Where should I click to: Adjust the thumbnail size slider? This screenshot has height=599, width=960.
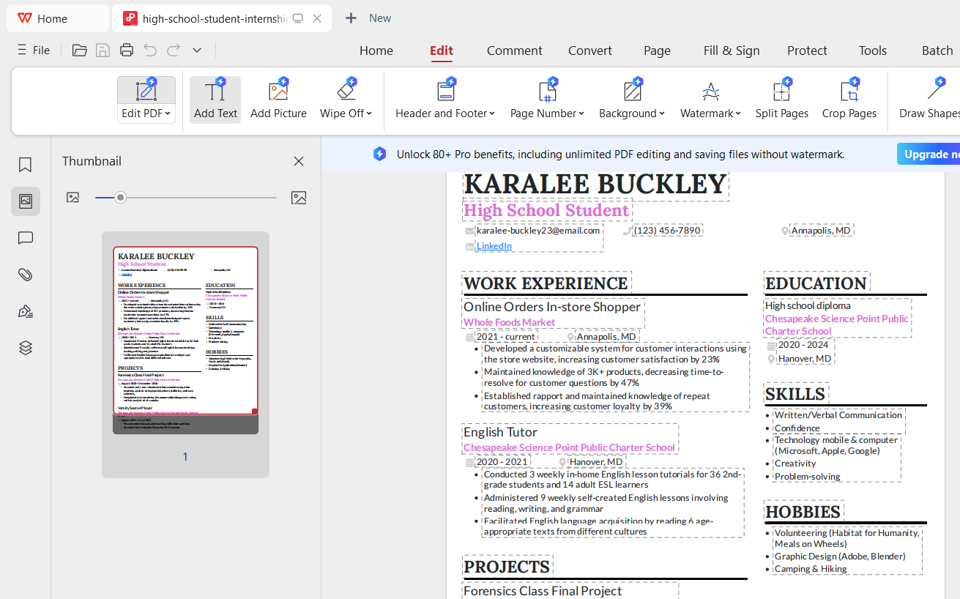pos(120,197)
